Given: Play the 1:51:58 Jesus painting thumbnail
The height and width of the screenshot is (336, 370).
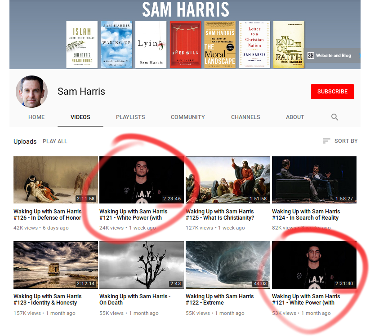Looking at the screenshot, I should tap(228, 180).
